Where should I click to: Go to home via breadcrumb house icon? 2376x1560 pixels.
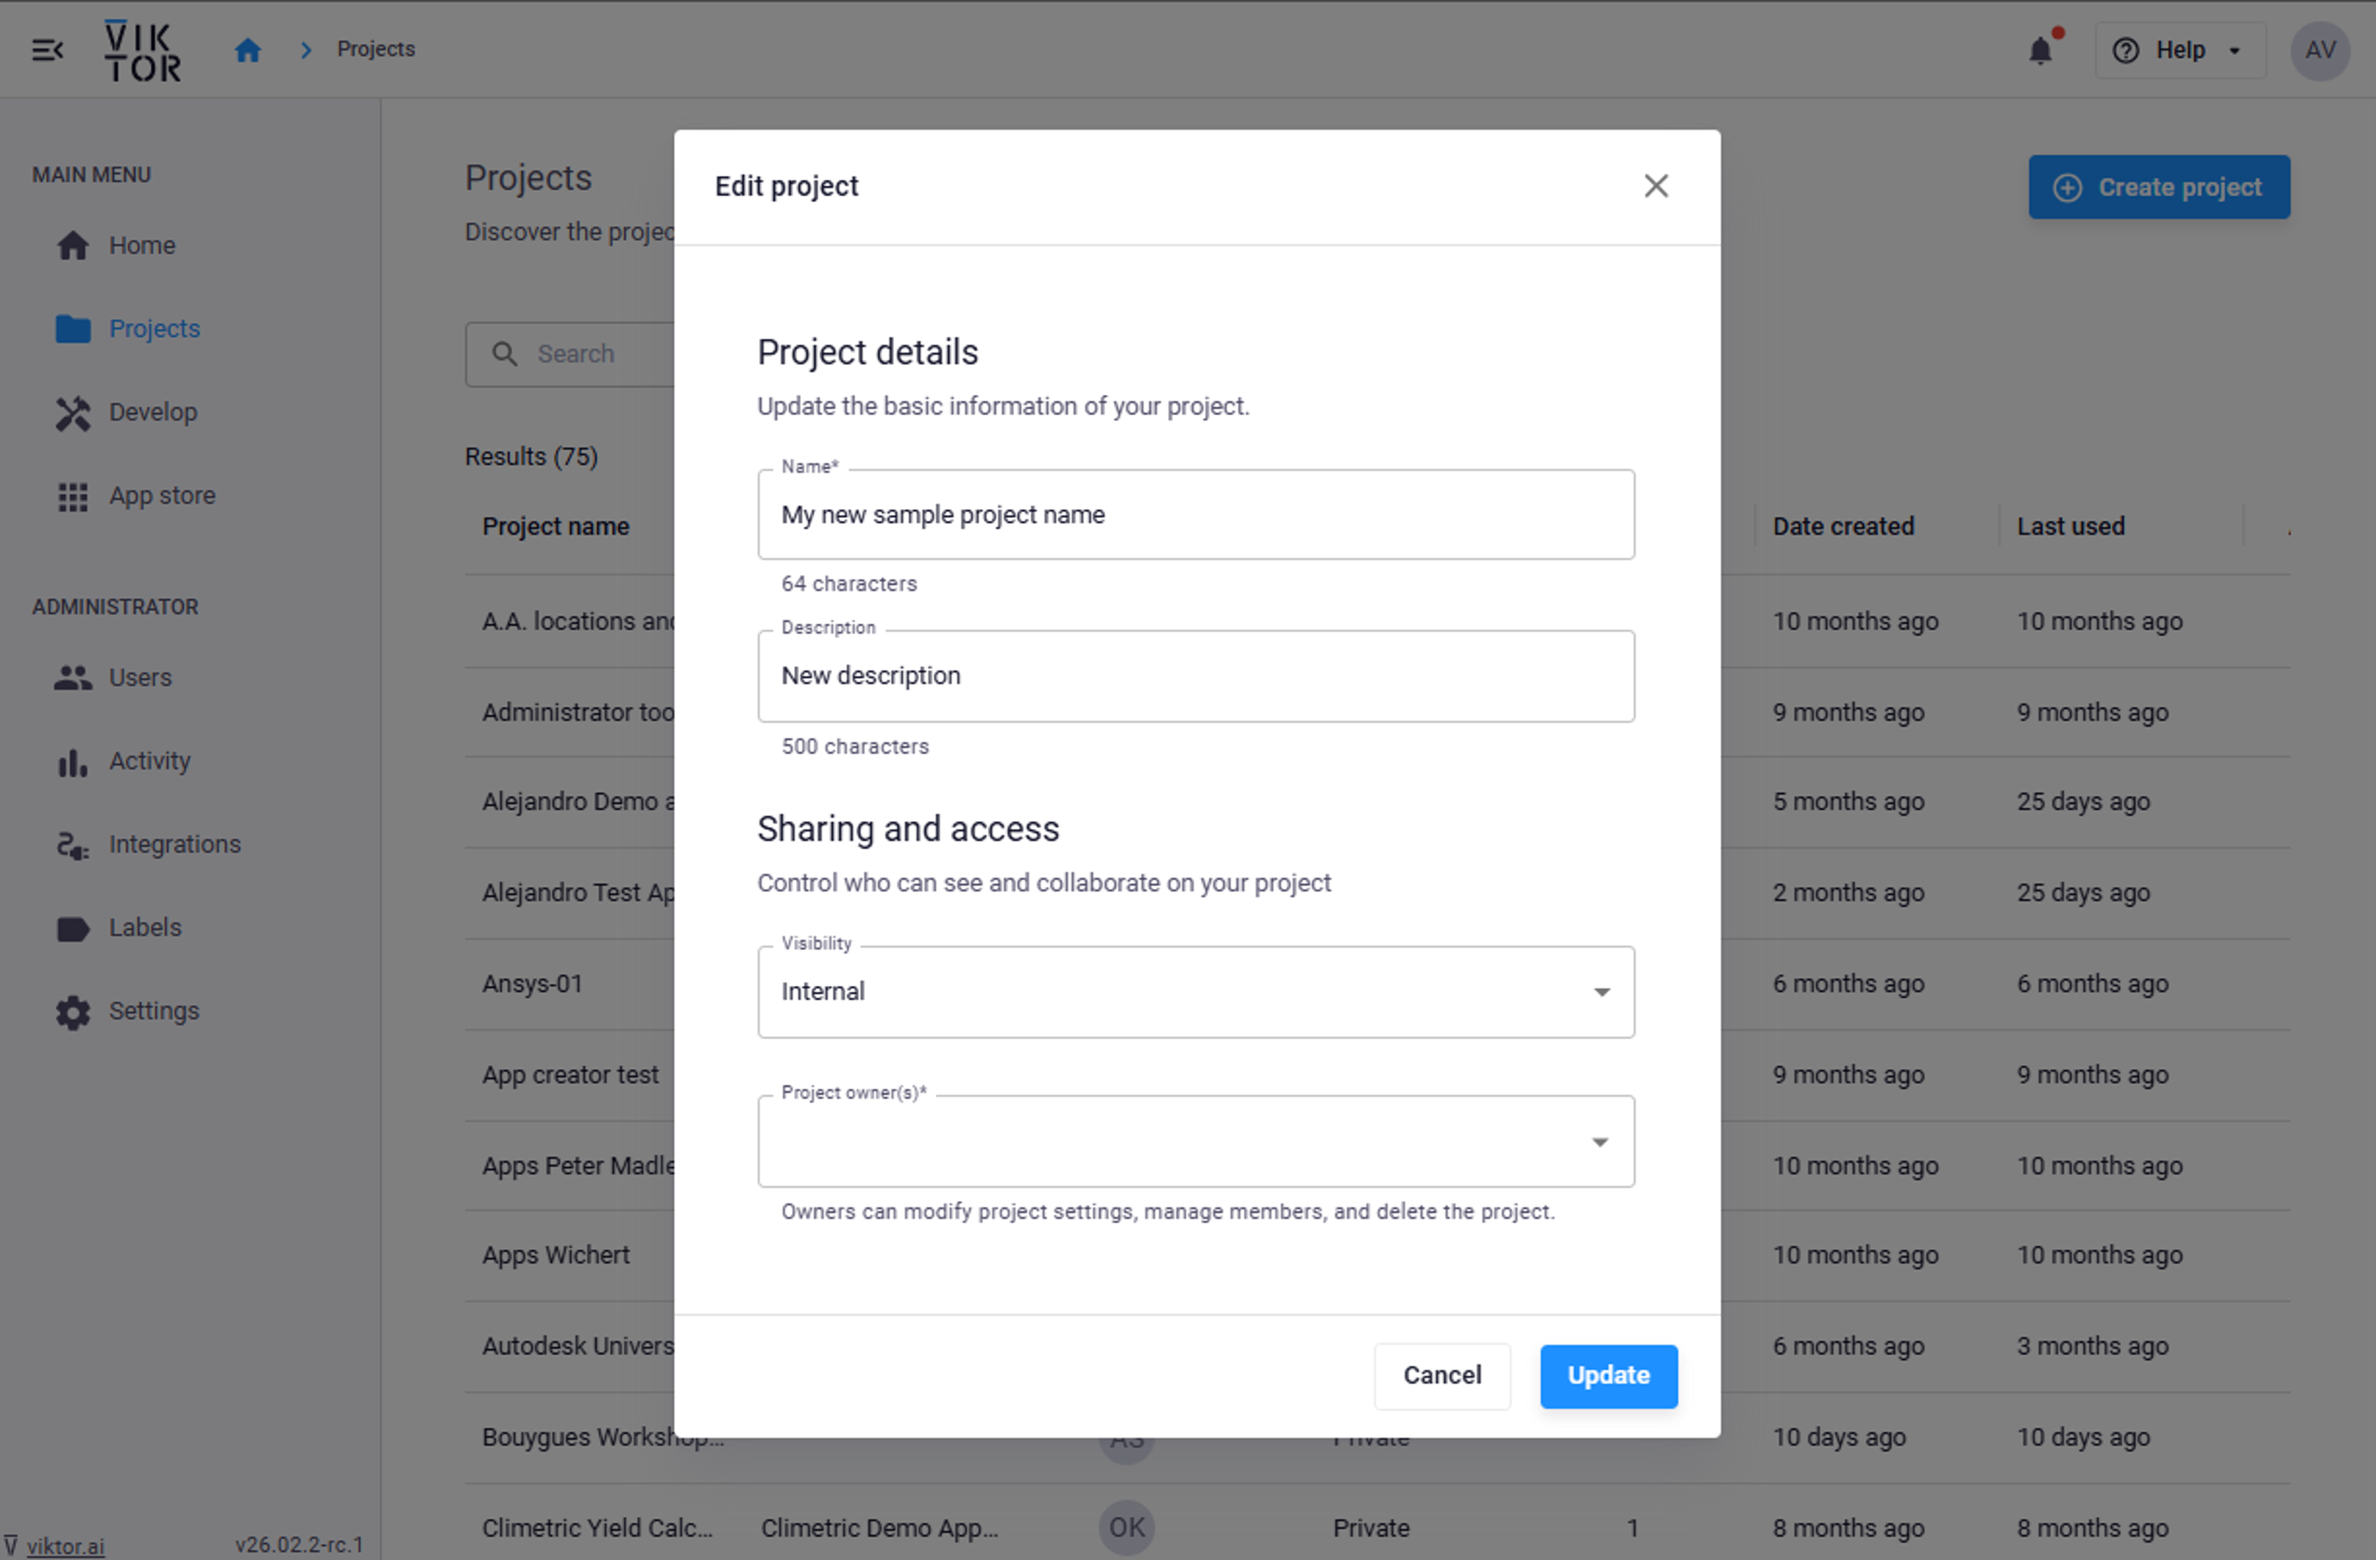pos(248,49)
